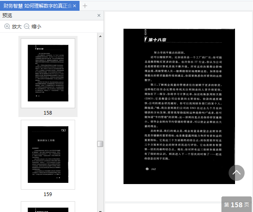Click the 159 page number label
This screenshot has width=253, height=212.
pos(48,194)
